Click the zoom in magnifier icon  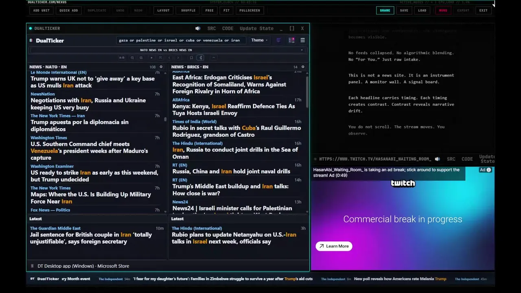pyautogui.click(x=141, y=58)
